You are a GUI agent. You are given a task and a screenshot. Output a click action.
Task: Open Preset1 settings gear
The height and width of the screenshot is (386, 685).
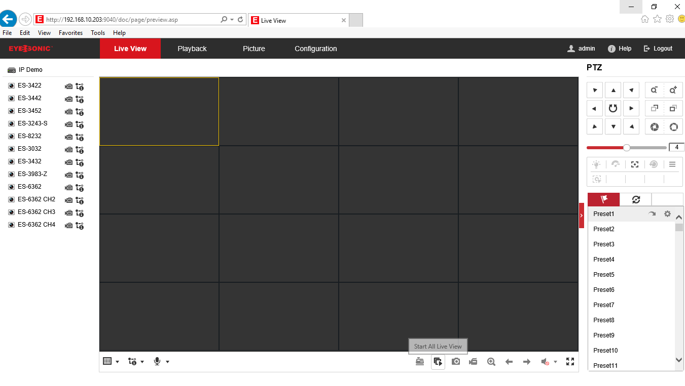(667, 214)
